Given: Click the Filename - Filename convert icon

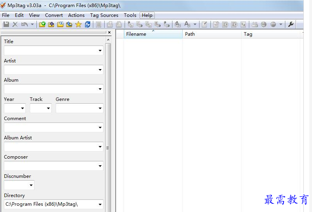Looking at the screenshot, I should point(149,24).
